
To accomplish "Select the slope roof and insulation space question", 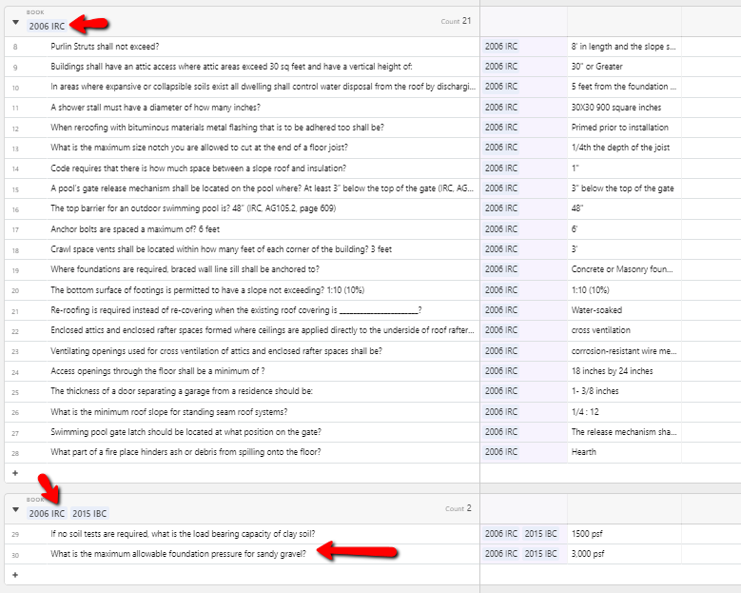I will coord(199,168).
